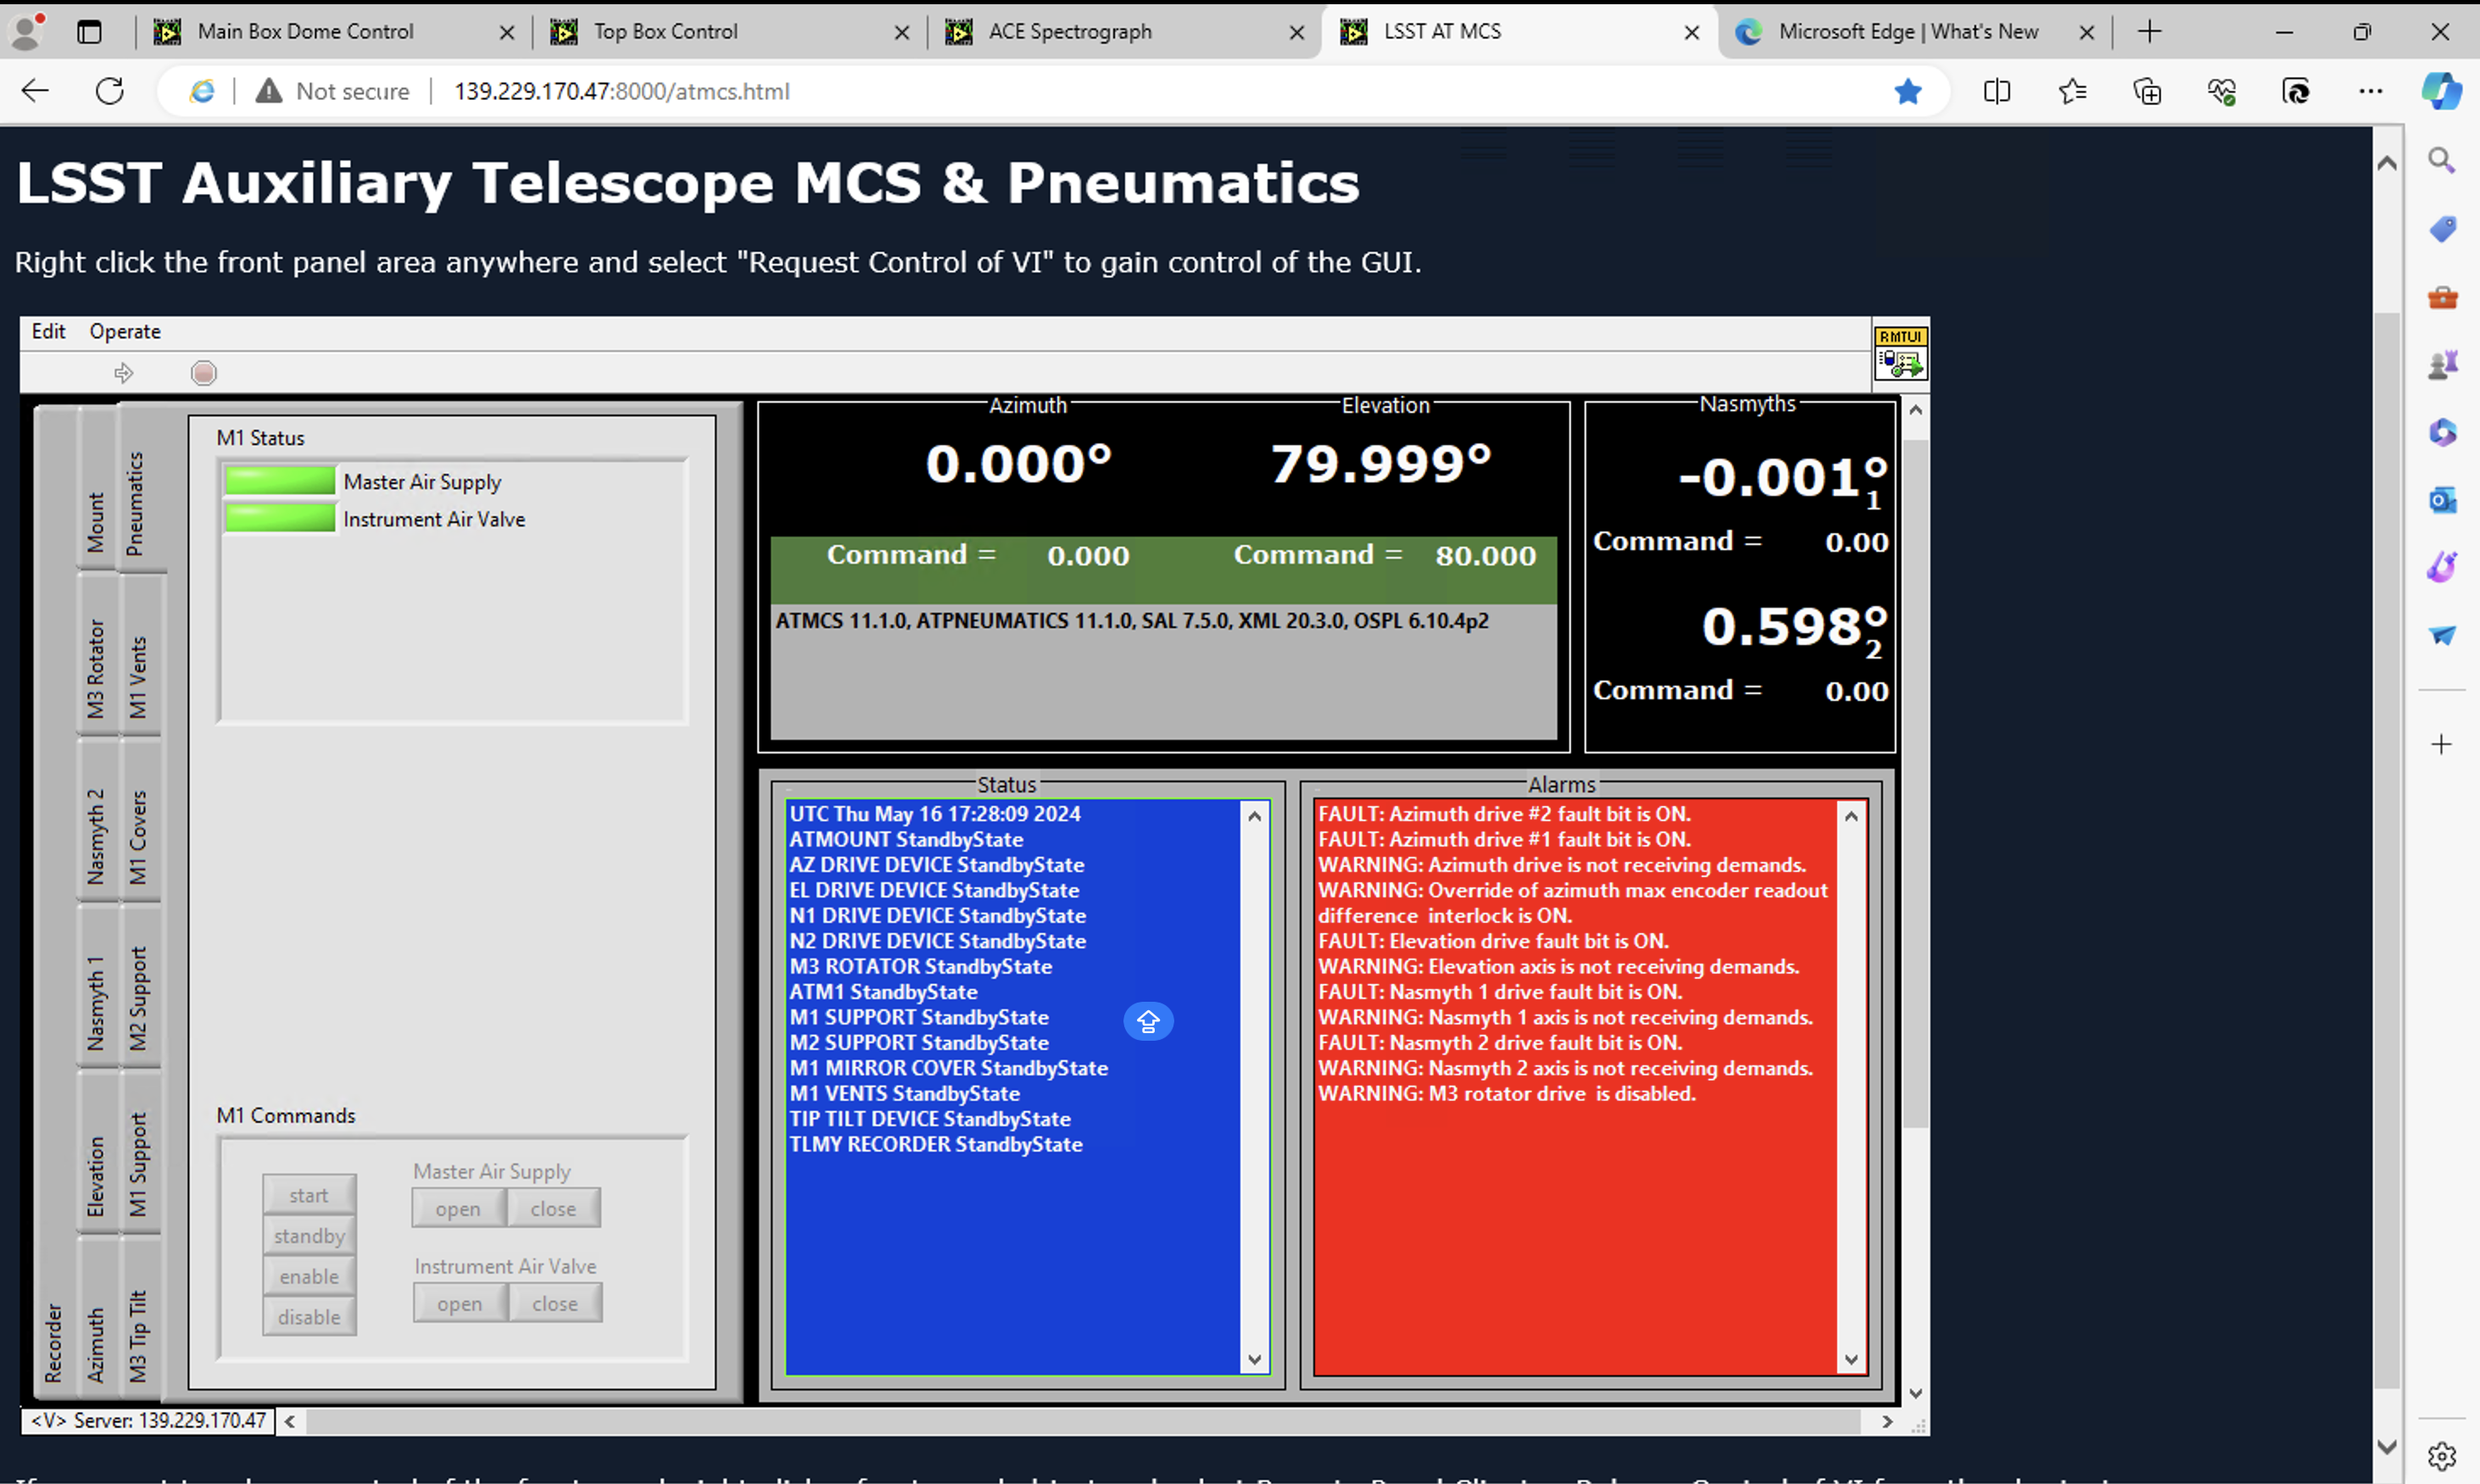Toggle the Instrument Air Valve indicator LED
This screenshot has height=1484, width=2480.
[x=280, y=518]
